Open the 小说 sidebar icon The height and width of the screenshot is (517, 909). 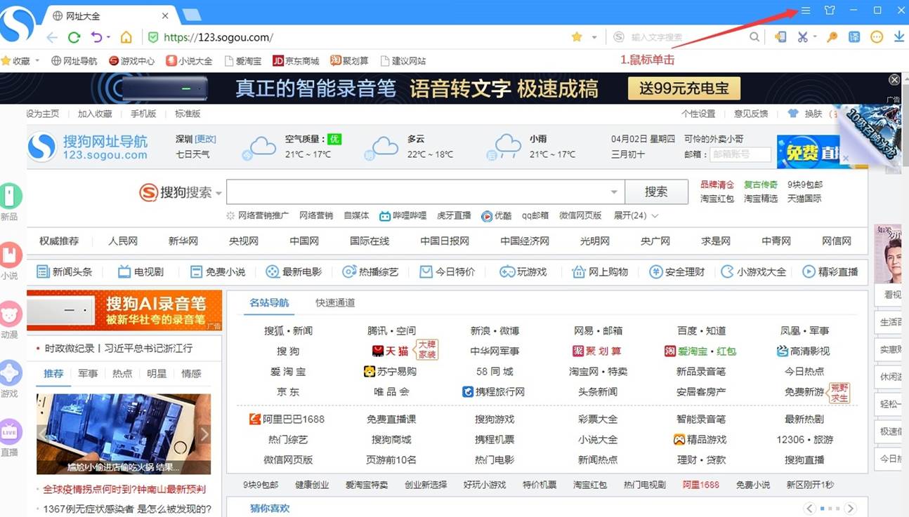pyautogui.click(x=10, y=255)
